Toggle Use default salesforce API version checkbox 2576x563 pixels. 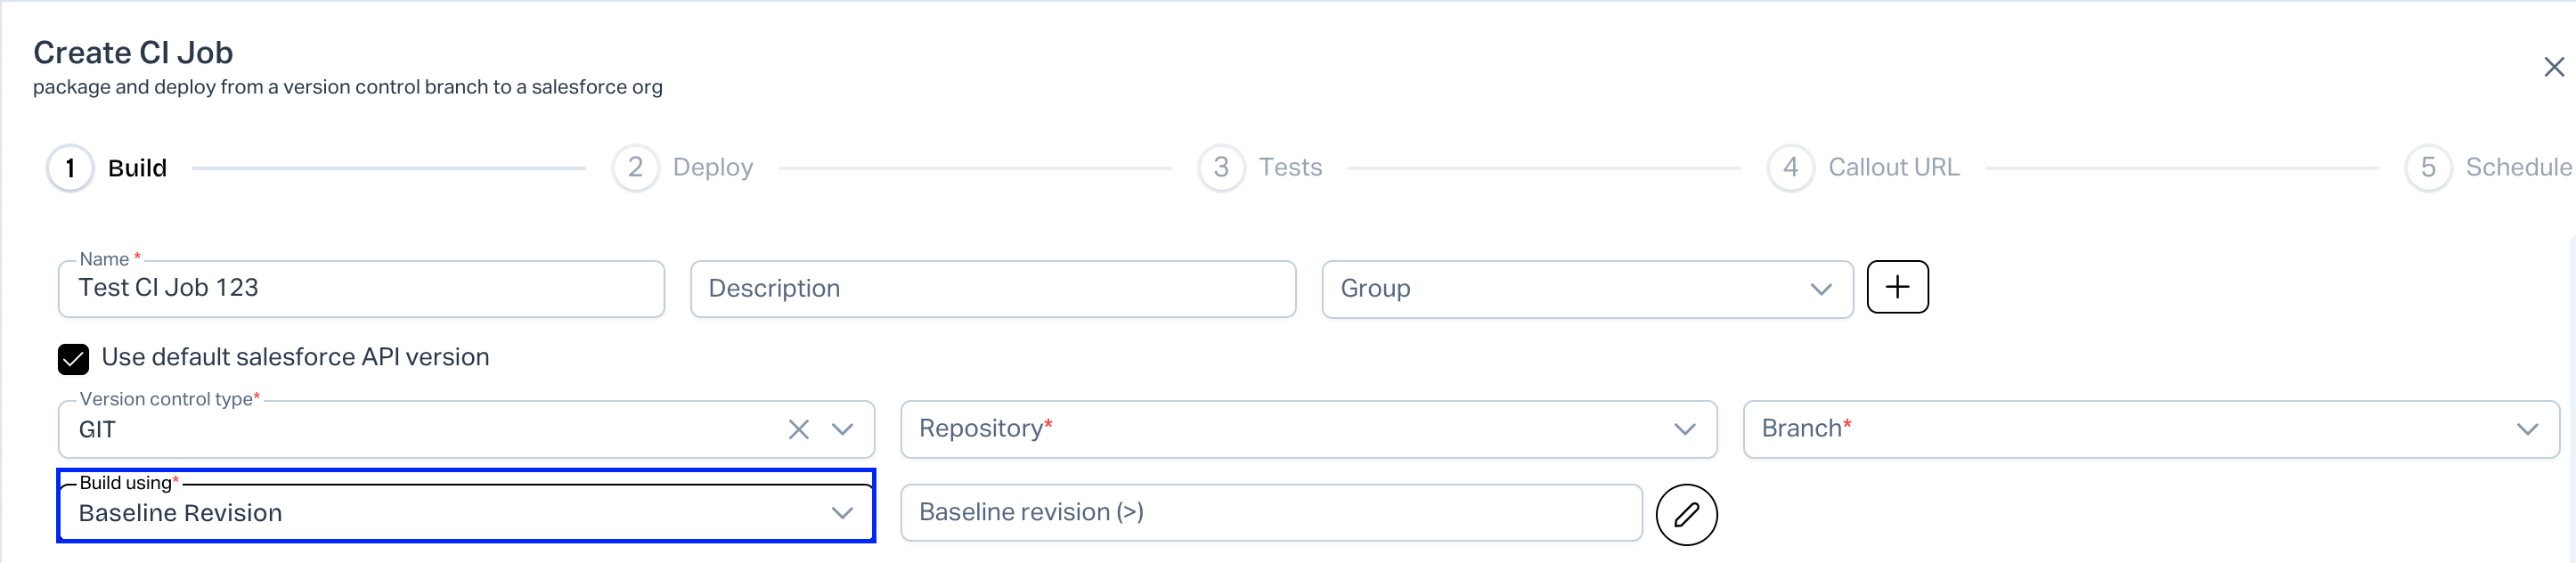(x=74, y=359)
